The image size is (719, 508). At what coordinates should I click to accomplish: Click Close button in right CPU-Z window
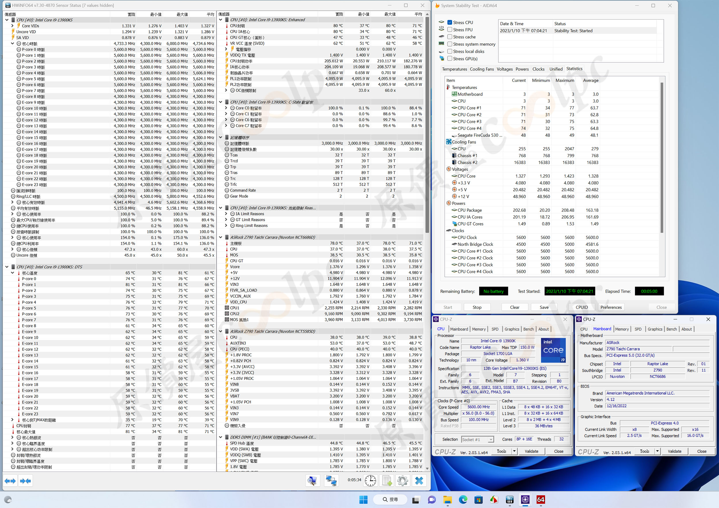tap(701, 451)
